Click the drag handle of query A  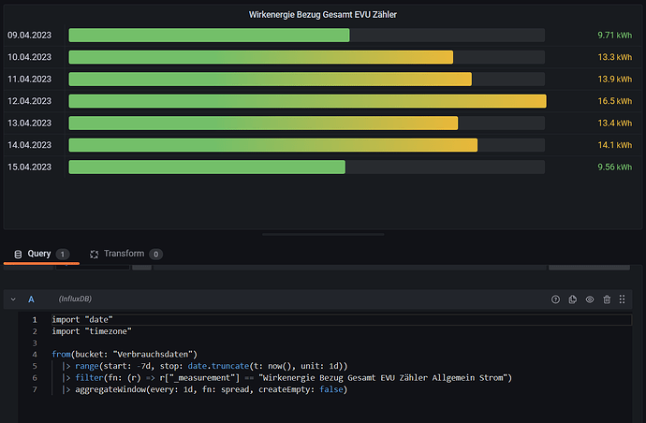click(x=624, y=299)
